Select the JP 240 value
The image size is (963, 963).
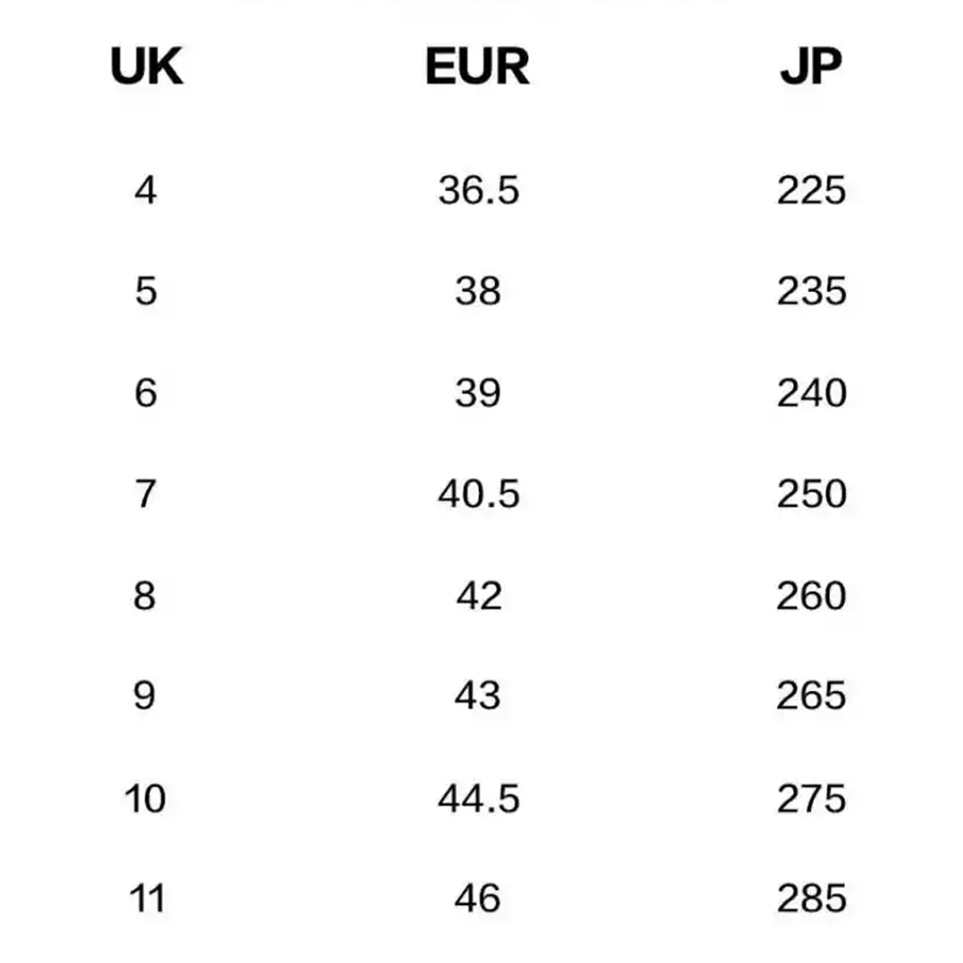click(x=811, y=393)
